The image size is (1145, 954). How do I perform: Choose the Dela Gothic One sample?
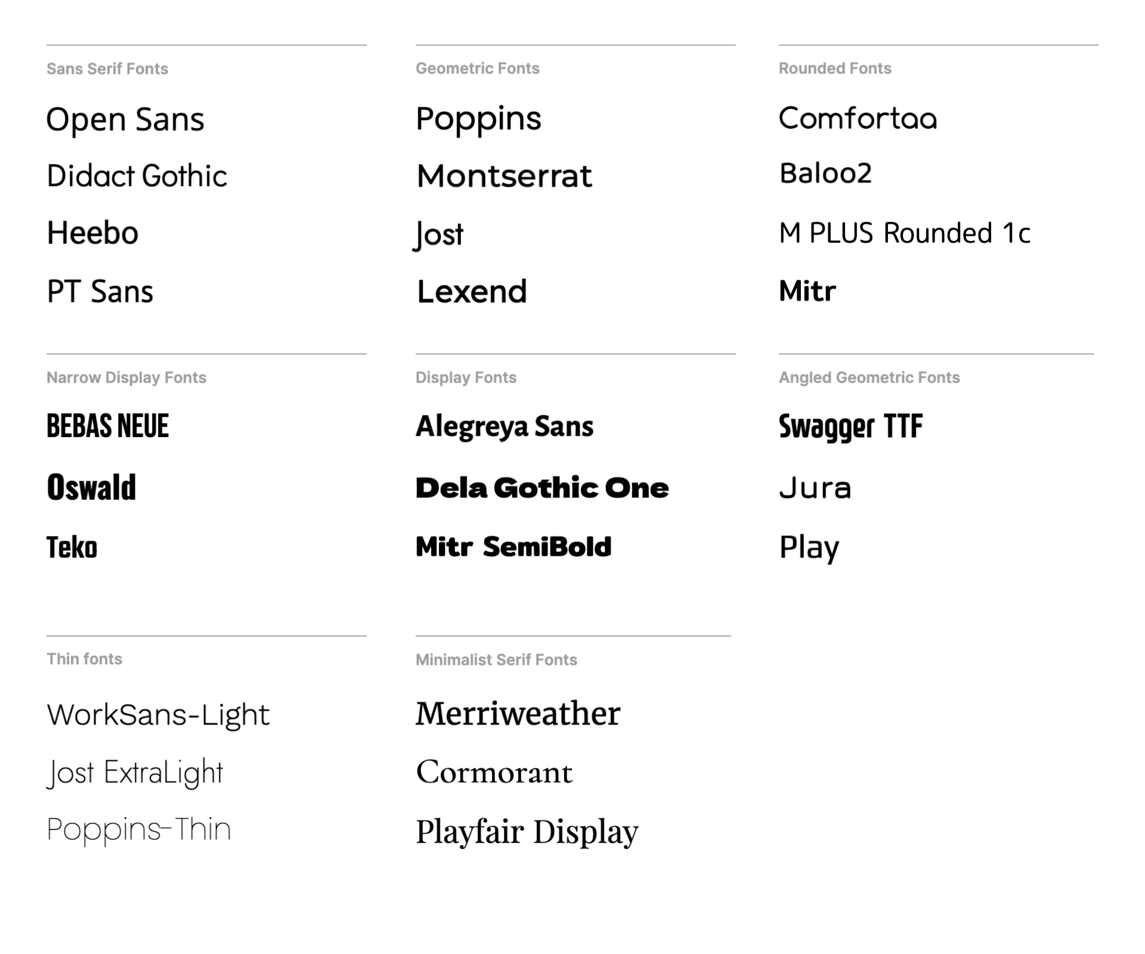542,488
